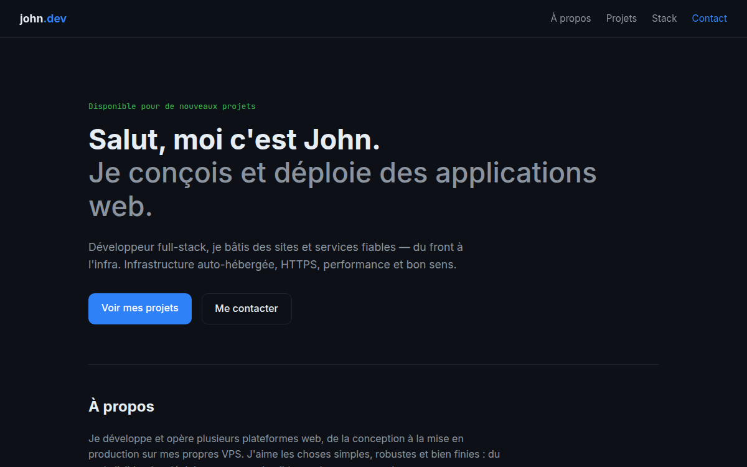
Task: Click the Voir mes projets button
Action: [140, 309]
